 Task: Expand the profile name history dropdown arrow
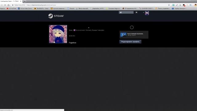pos(89,28)
